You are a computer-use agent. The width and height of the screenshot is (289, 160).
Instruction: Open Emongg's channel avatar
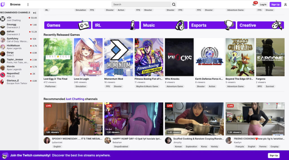point(3,26)
